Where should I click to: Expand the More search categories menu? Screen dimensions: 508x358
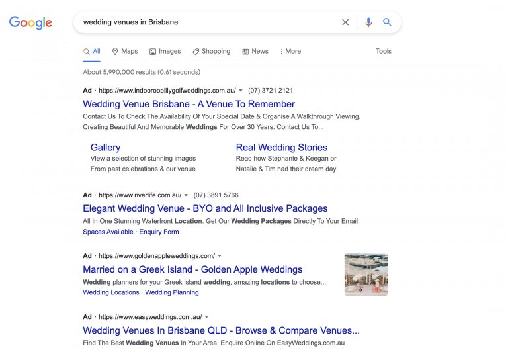tap(290, 51)
